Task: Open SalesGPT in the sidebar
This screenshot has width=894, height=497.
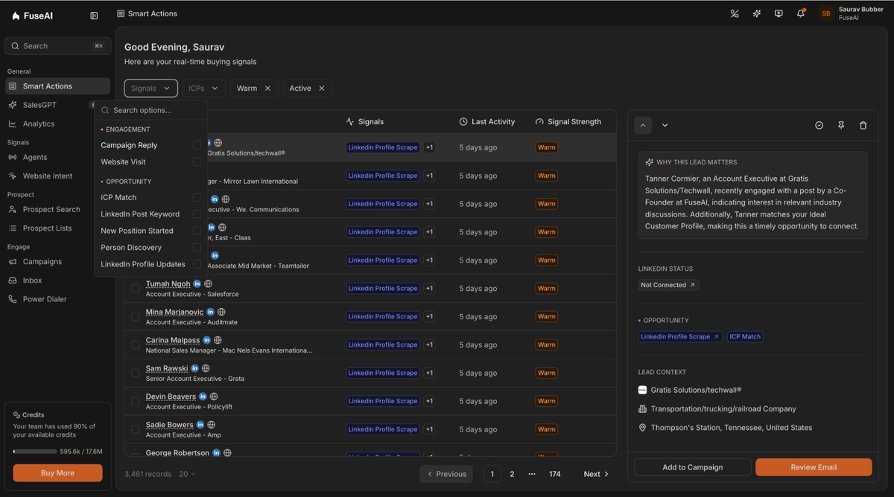Action: [48, 105]
